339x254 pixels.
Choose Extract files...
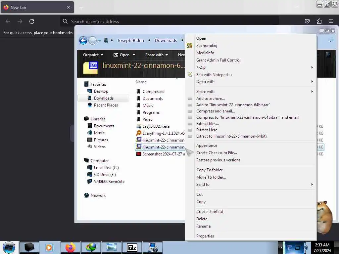251,124
